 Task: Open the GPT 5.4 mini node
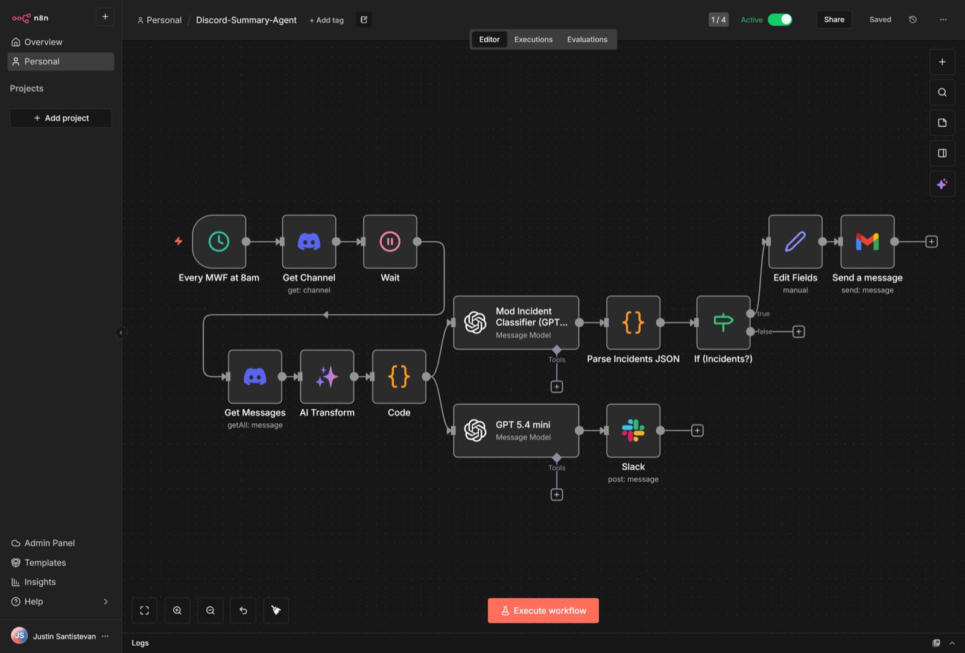[x=516, y=431]
